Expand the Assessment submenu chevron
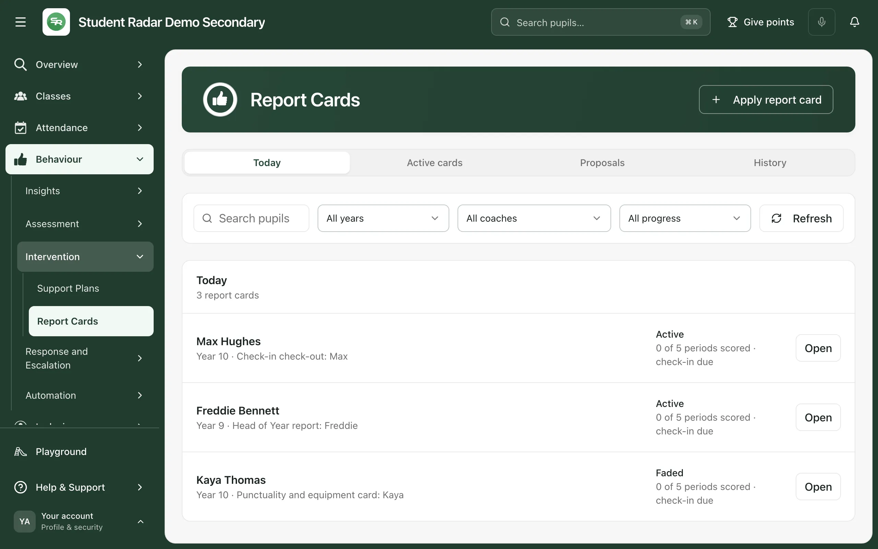 point(140,224)
